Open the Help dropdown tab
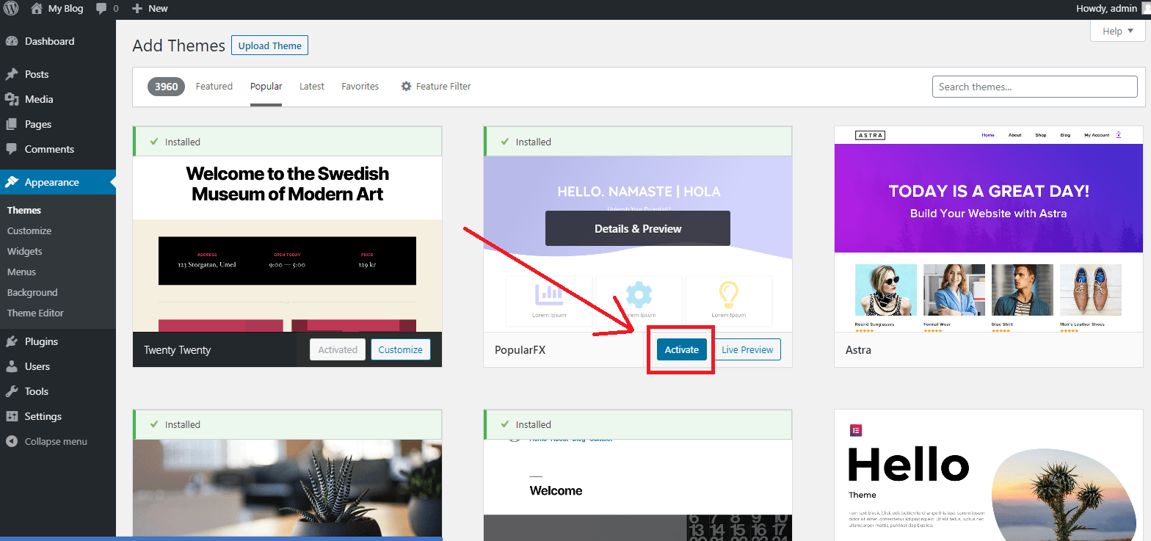Viewport: 1151px width, 541px height. [x=1118, y=31]
